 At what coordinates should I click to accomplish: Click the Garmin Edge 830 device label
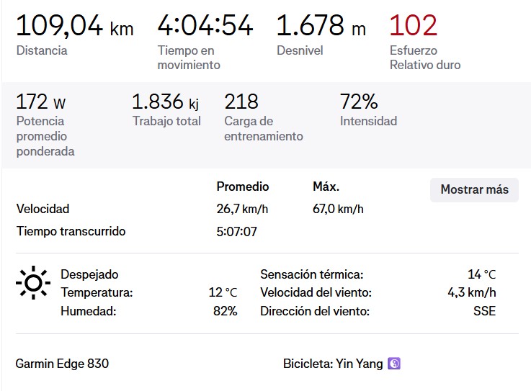62,364
